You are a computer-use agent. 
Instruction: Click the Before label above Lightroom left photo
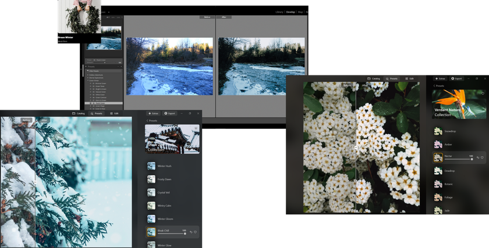(x=207, y=17)
